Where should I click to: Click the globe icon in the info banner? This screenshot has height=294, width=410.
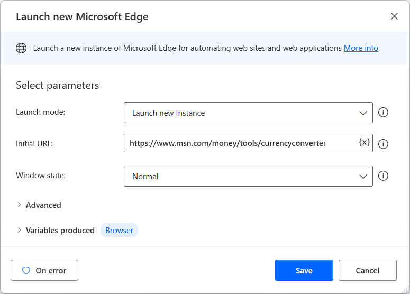(x=21, y=48)
